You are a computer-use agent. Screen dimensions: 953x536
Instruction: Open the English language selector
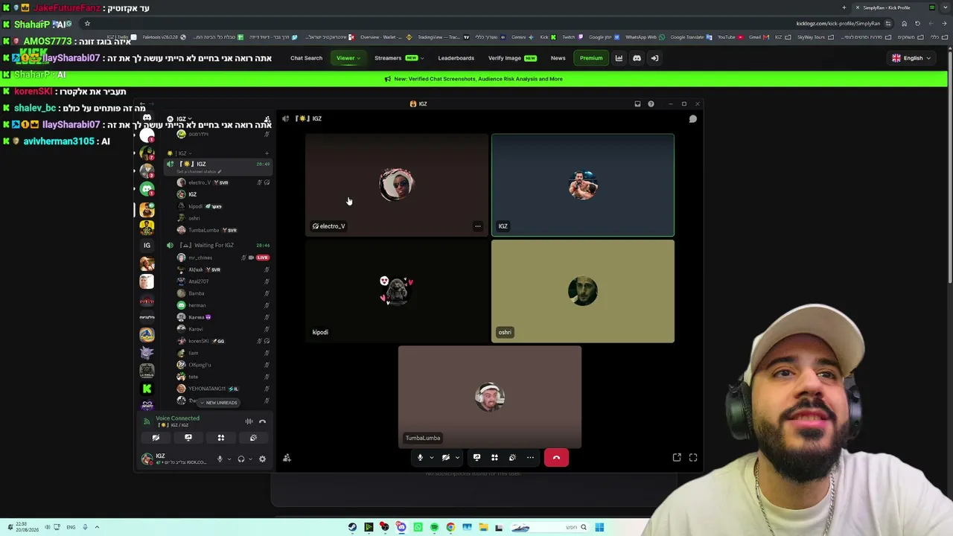911,58
